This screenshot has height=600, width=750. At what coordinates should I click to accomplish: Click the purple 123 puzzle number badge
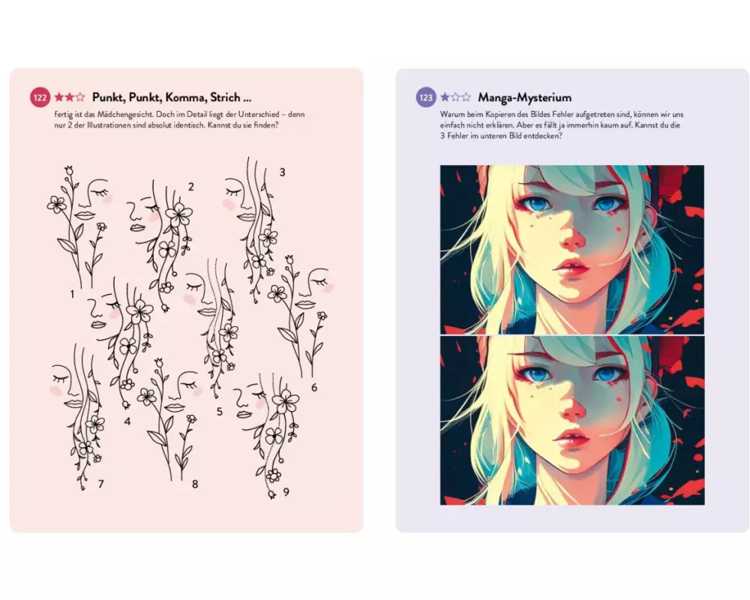(426, 97)
